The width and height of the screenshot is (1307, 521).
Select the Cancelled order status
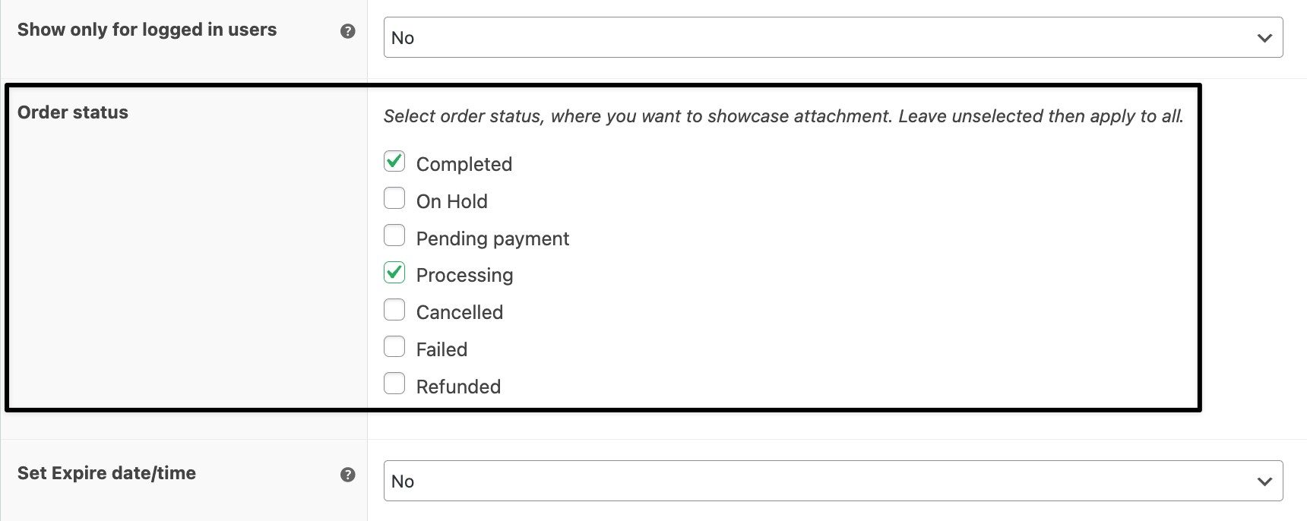click(394, 309)
